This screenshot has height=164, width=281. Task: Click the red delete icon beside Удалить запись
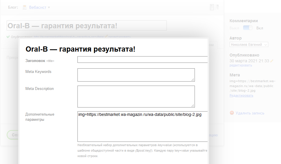point(232,113)
